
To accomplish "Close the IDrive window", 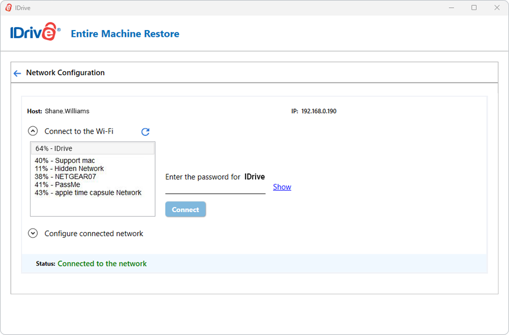I will pos(497,8).
